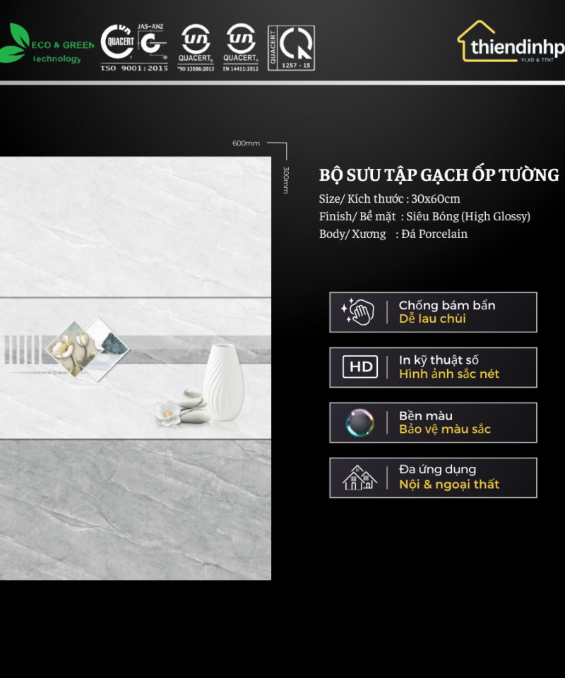Click the Eco & Green Technology leaf logo
565x678 pixels.
tap(15, 44)
